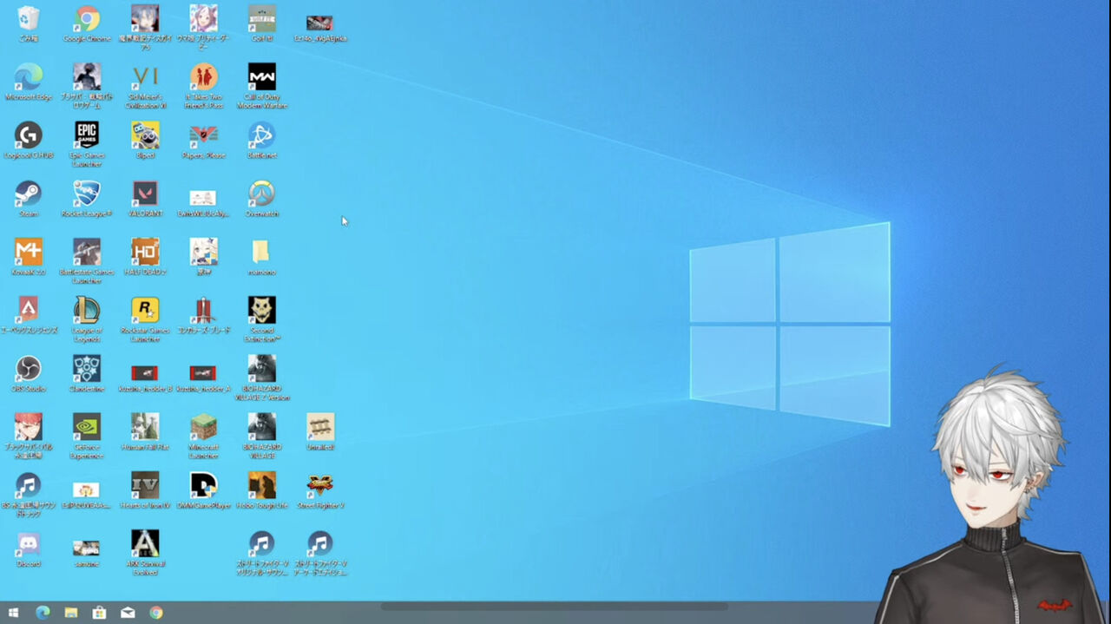
Task: Select the Ez4o image file thumbnail
Action: [320, 23]
